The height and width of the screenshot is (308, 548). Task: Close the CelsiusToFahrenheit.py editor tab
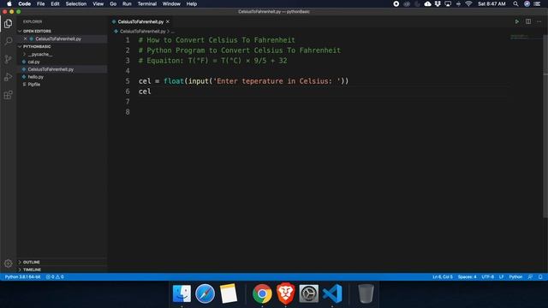click(168, 21)
